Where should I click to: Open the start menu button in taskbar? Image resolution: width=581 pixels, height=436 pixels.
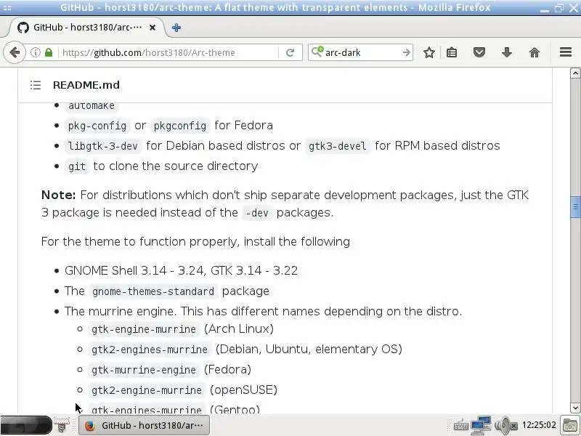coord(25,425)
